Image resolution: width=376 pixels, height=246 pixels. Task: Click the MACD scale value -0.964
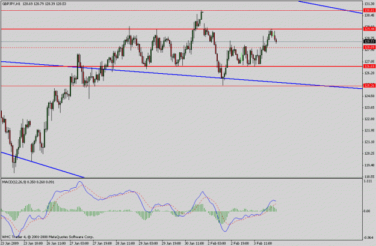[369, 238]
